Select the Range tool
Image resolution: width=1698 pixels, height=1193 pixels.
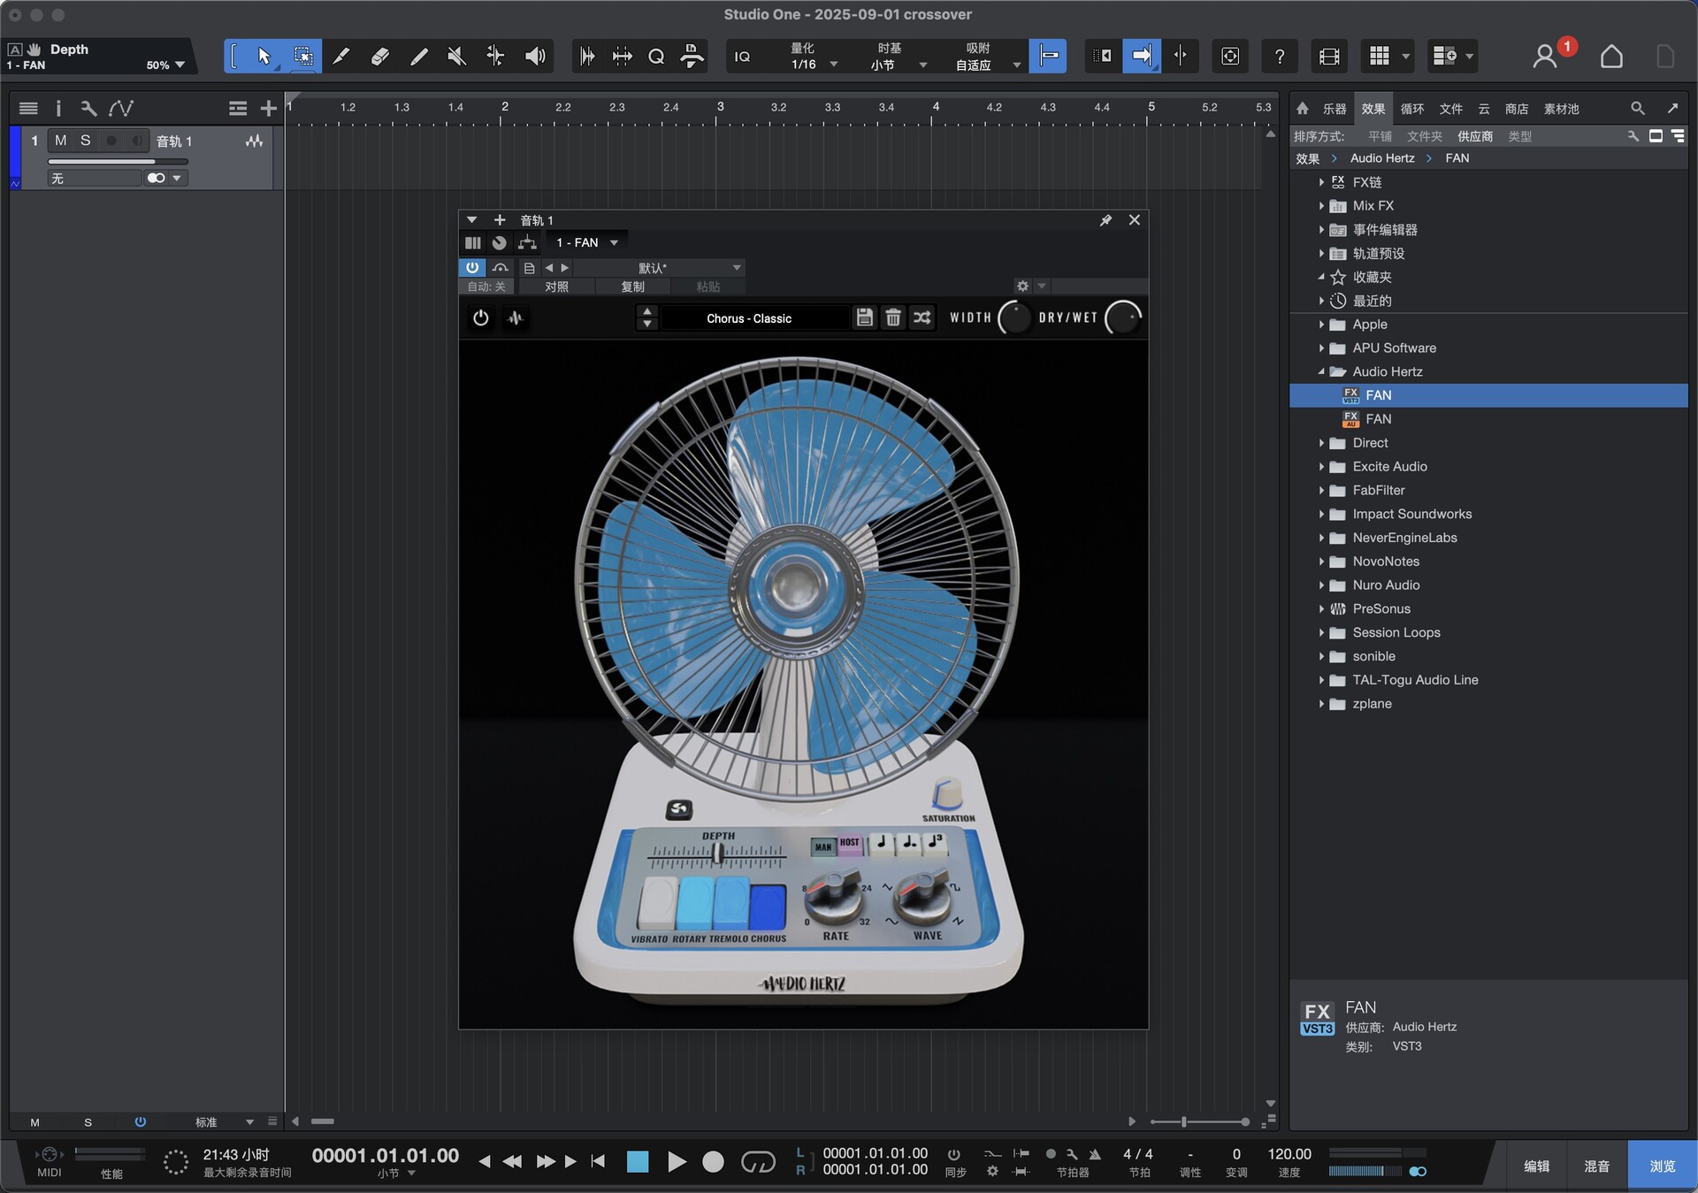pos(302,56)
